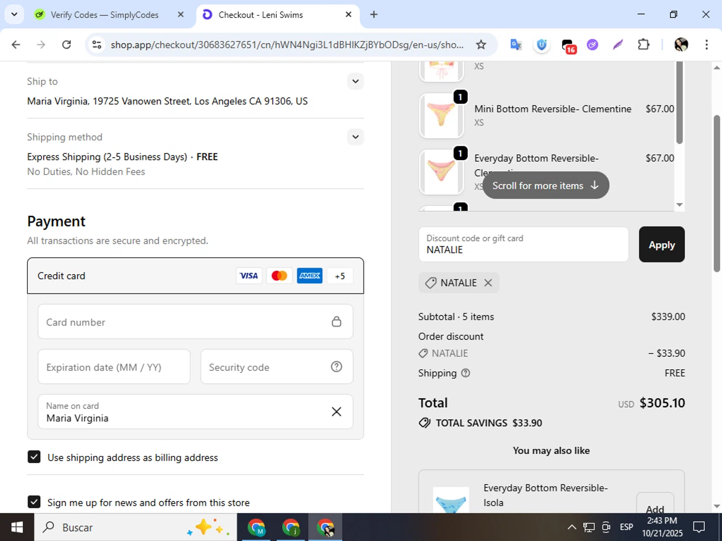
Task: Open security code help question mark
Action: [x=336, y=366]
